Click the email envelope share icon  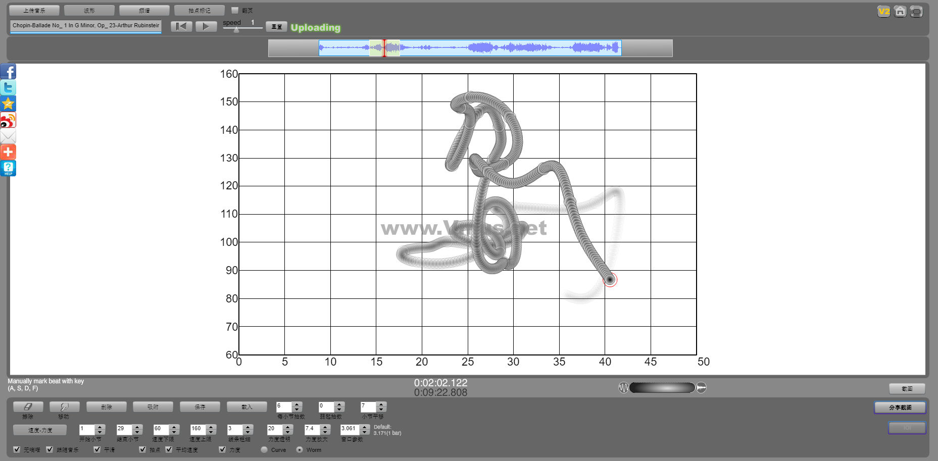coord(8,136)
